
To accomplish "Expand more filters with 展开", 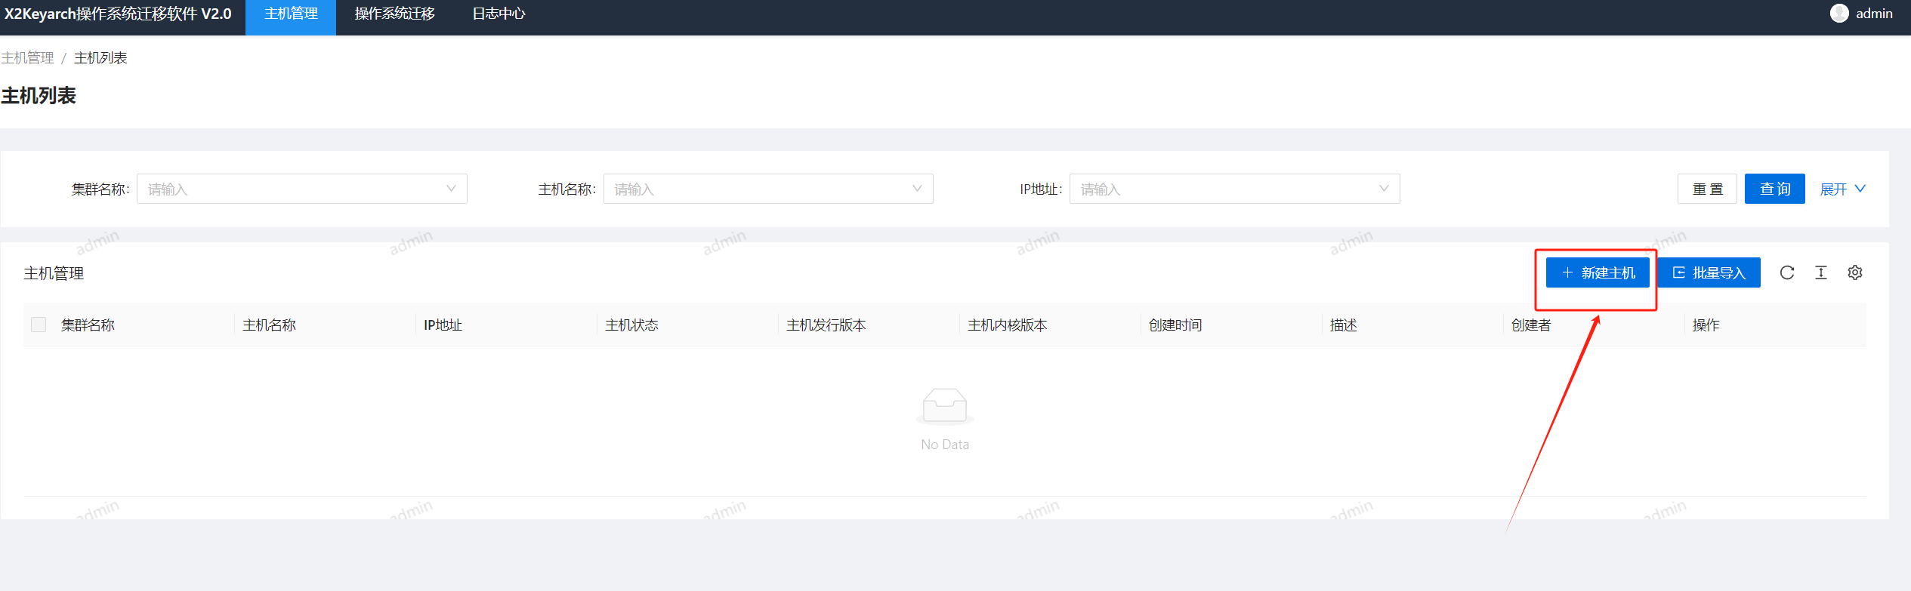I will 1842,189.
